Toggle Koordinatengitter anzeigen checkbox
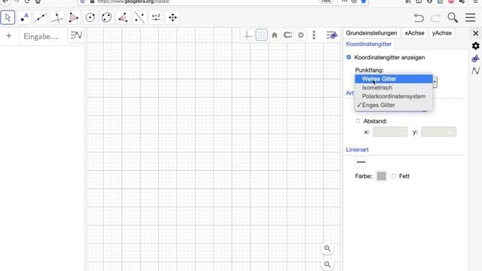Screen dimensions: 482x271 [349, 57]
